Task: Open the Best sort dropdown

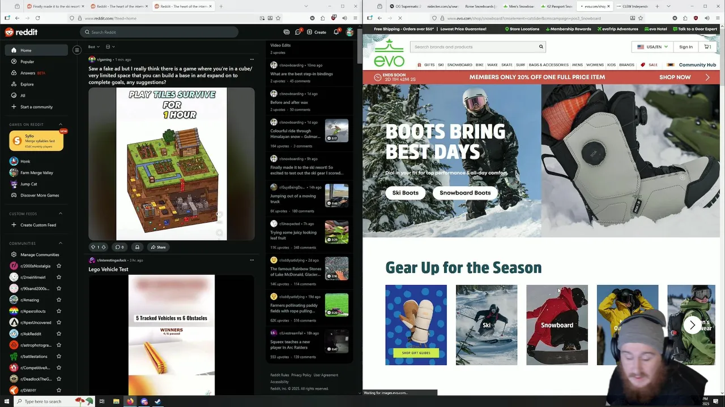Action: tap(93, 47)
